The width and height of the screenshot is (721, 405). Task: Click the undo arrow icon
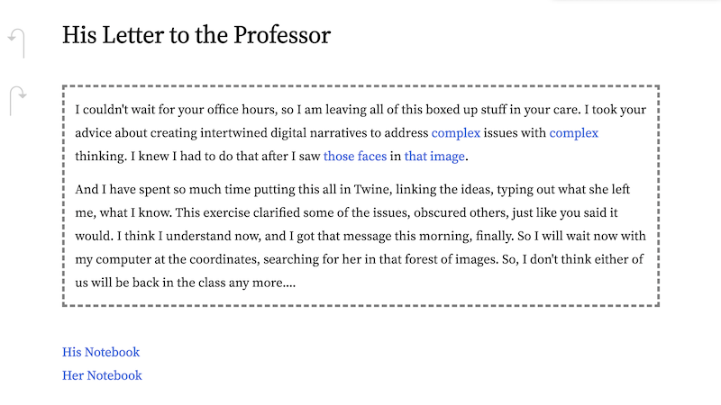[17, 42]
